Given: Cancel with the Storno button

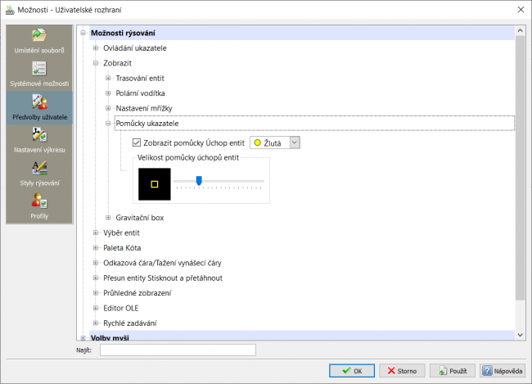Looking at the screenshot, I should pyautogui.click(x=402, y=371).
